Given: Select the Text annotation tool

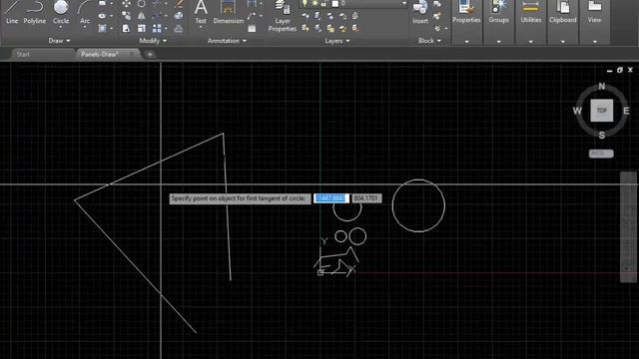Looking at the screenshot, I should click(201, 11).
